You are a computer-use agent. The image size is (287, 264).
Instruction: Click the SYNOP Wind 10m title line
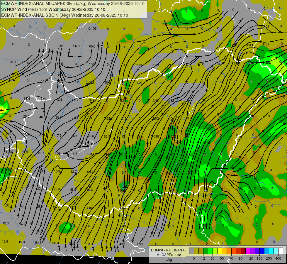(53, 9)
